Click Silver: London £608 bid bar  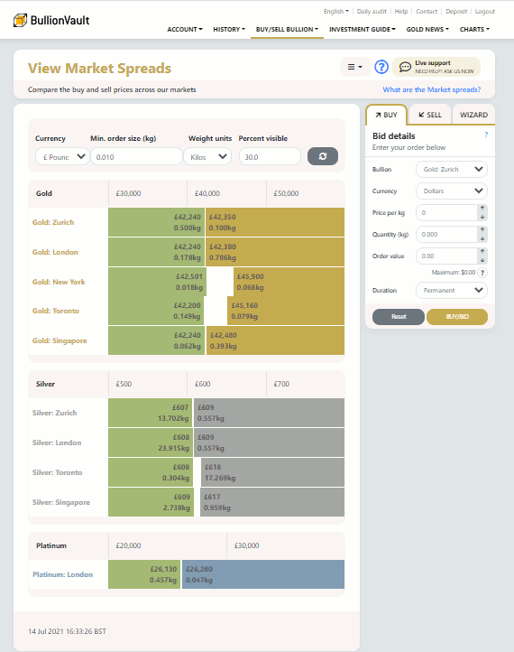[151, 442]
